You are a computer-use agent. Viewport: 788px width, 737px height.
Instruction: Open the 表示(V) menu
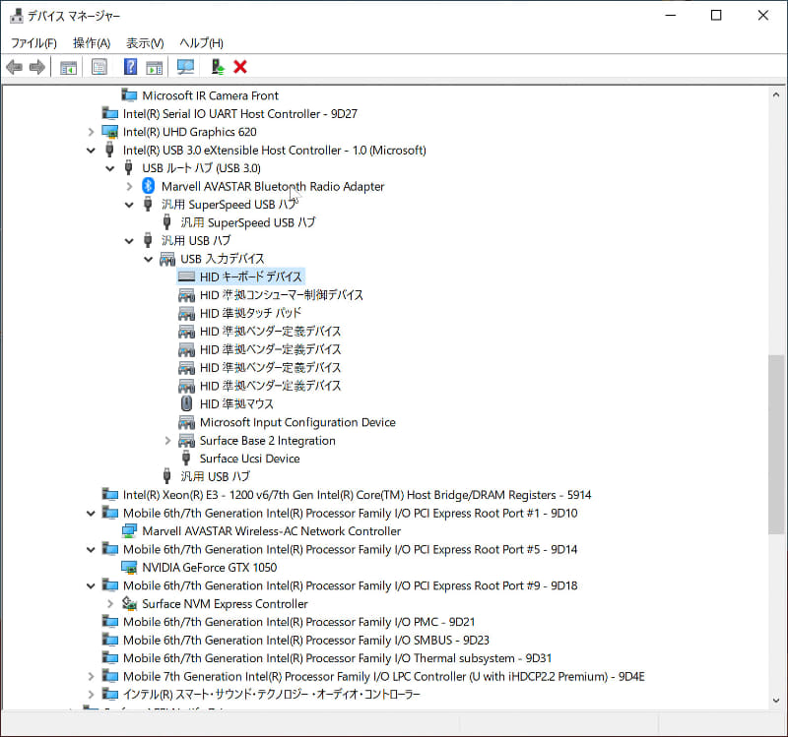[x=145, y=42]
